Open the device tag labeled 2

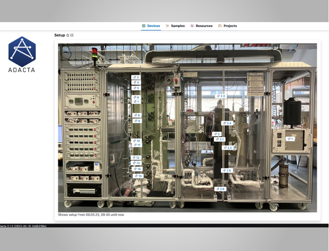click(217, 134)
